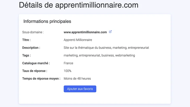Image resolution: width=190 pixels, height=107 pixels.
Task: Click the Moins de 48 heures value
Action: 77,79
